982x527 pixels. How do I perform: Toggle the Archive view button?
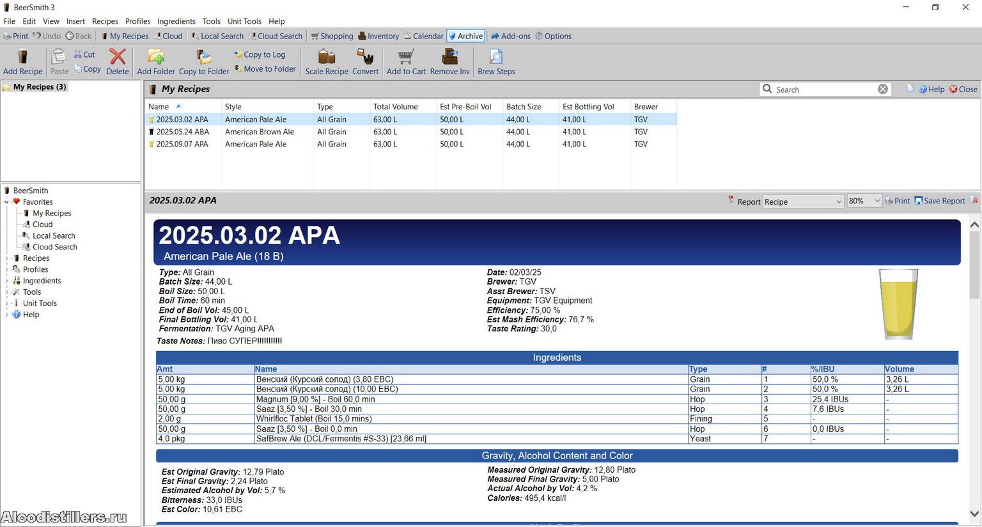465,36
